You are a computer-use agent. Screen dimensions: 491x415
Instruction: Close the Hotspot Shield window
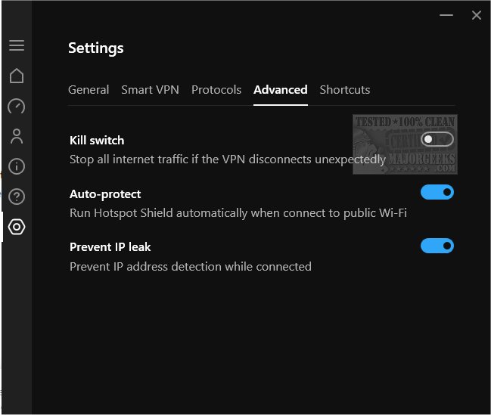pyautogui.click(x=476, y=15)
